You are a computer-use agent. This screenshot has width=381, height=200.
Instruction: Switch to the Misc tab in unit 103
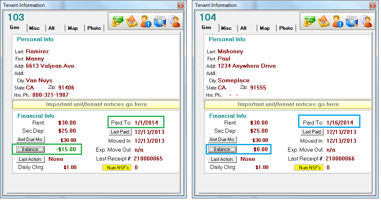pyautogui.click(x=36, y=28)
